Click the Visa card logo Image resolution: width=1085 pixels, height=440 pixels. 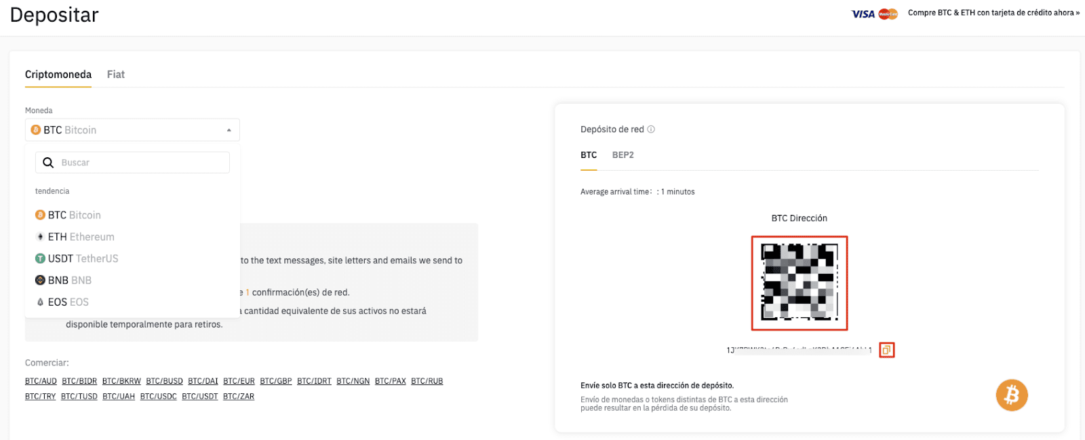863,14
